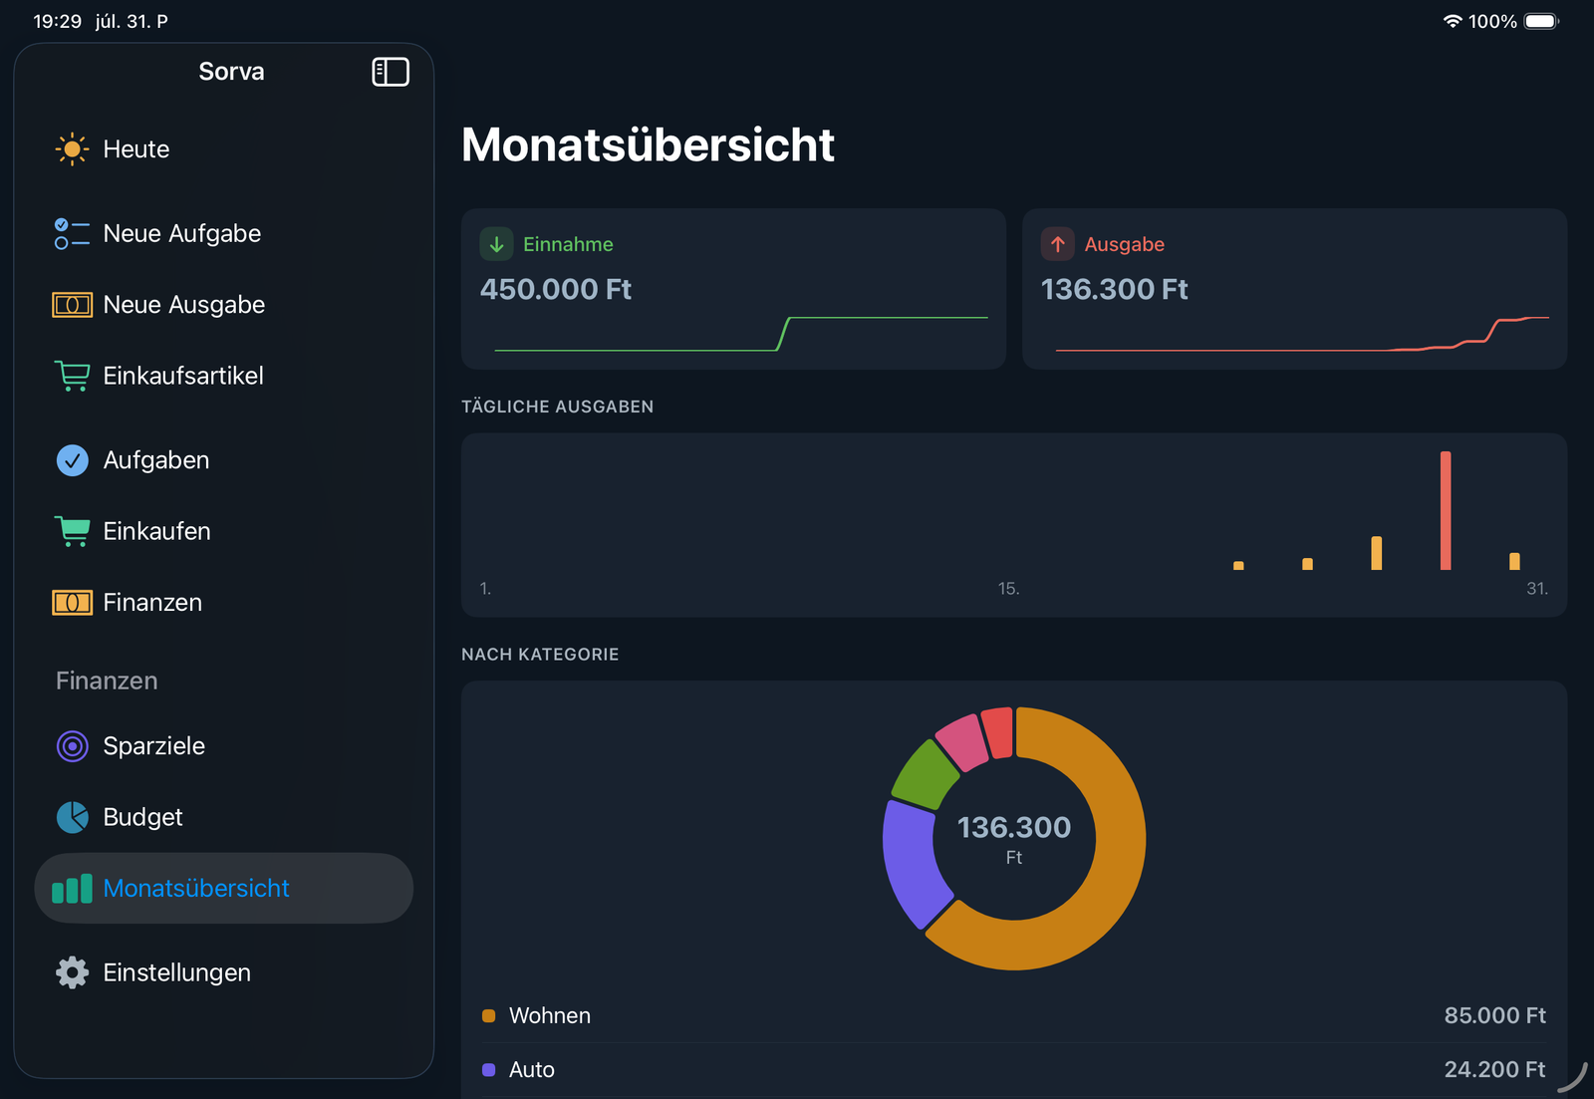Click the checklist icon beside Neue Aufgabe
The width and height of the screenshot is (1594, 1099).
[x=72, y=234]
